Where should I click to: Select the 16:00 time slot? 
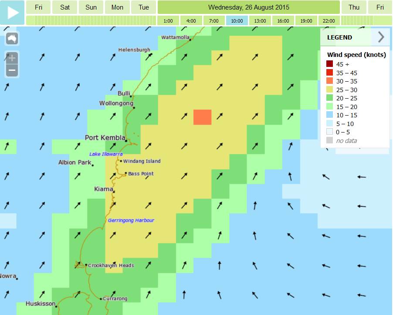point(283,21)
